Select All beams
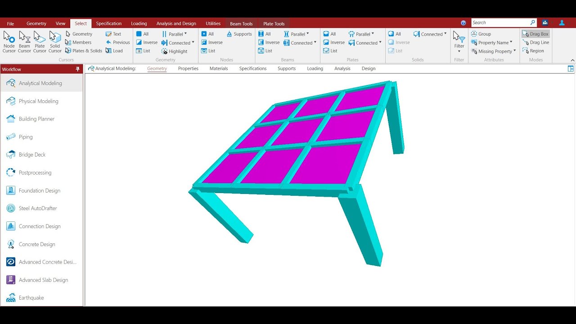Image resolution: width=576 pixels, height=324 pixels. point(265,34)
